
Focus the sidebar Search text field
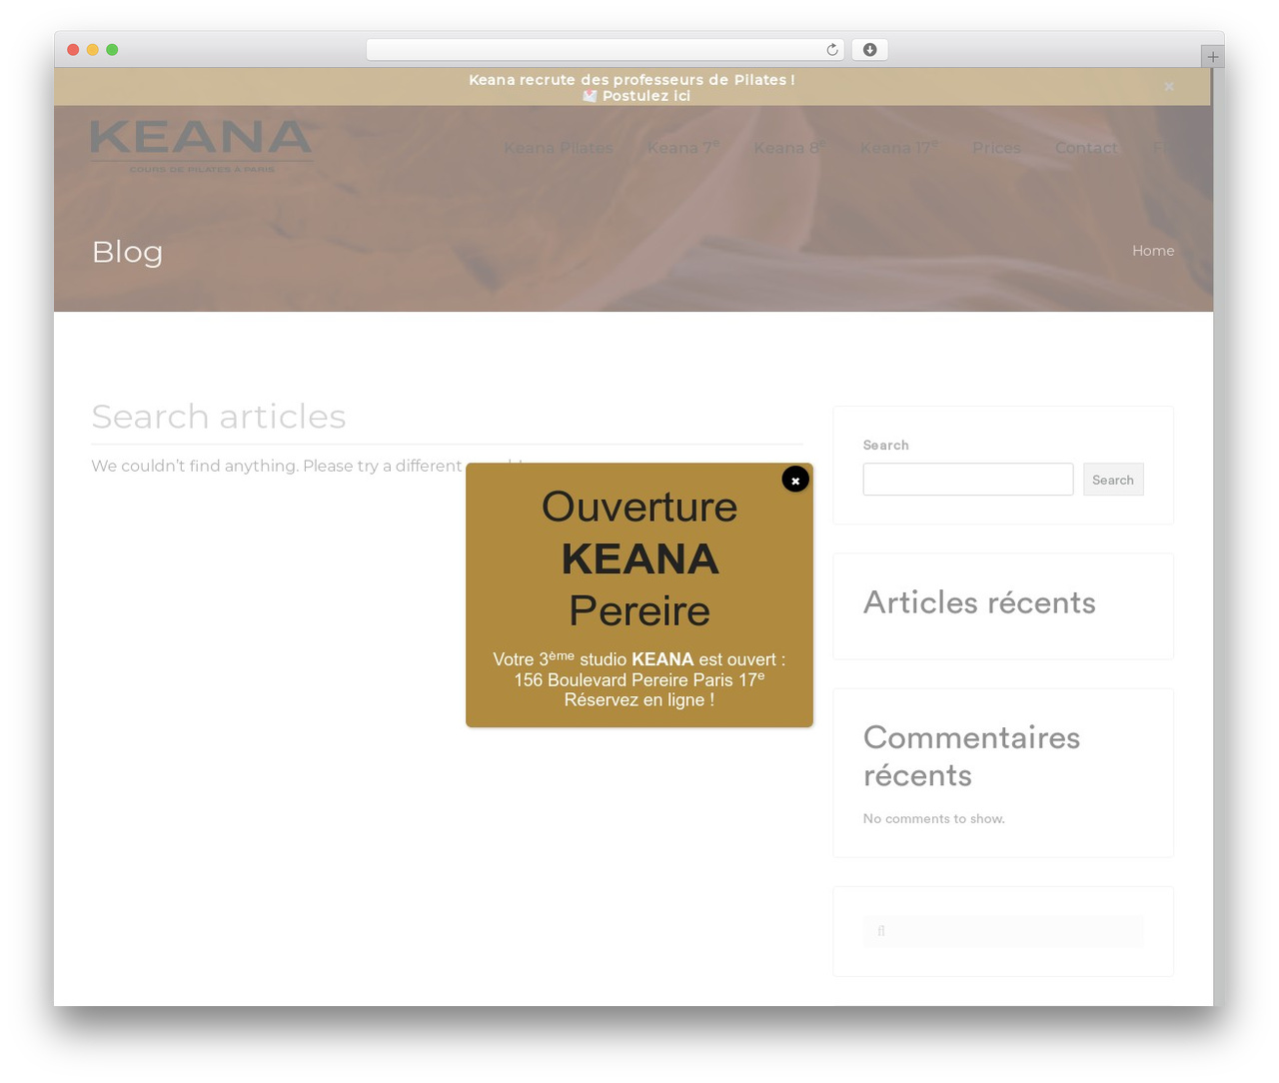point(968,480)
